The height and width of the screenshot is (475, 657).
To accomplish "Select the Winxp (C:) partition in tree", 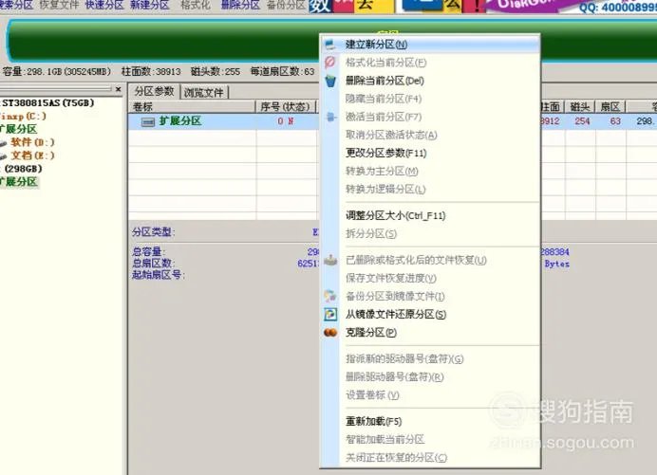I will pos(23,117).
